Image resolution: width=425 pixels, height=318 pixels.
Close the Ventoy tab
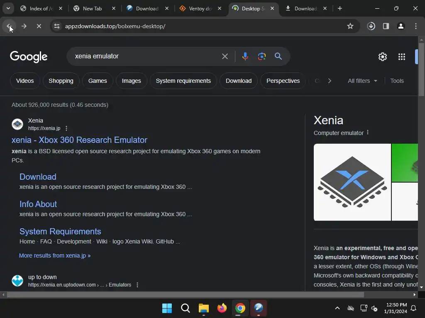tap(220, 8)
